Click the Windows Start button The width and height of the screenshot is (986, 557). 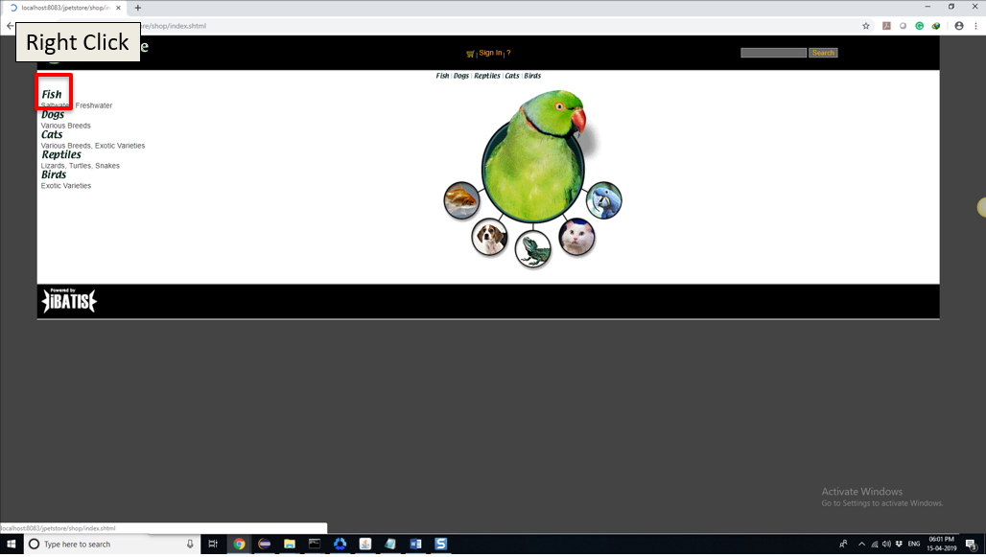[11, 545]
